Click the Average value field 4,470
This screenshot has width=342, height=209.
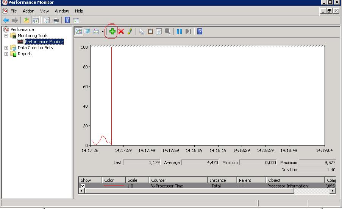coord(200,163)
